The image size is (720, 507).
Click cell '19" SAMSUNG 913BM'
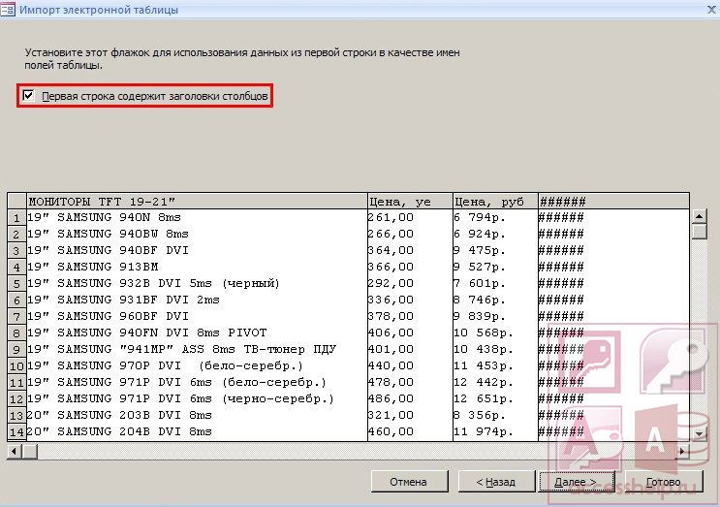(x=197, y=268)
